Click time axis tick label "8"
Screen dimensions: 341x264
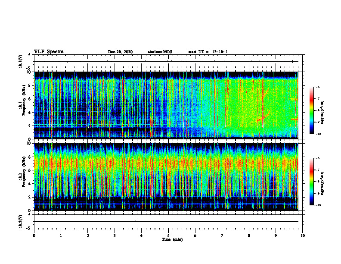pyautogui.click(x=249, y=236)
